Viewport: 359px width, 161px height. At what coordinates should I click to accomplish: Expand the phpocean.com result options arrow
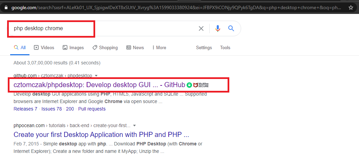tap(134, 125)
